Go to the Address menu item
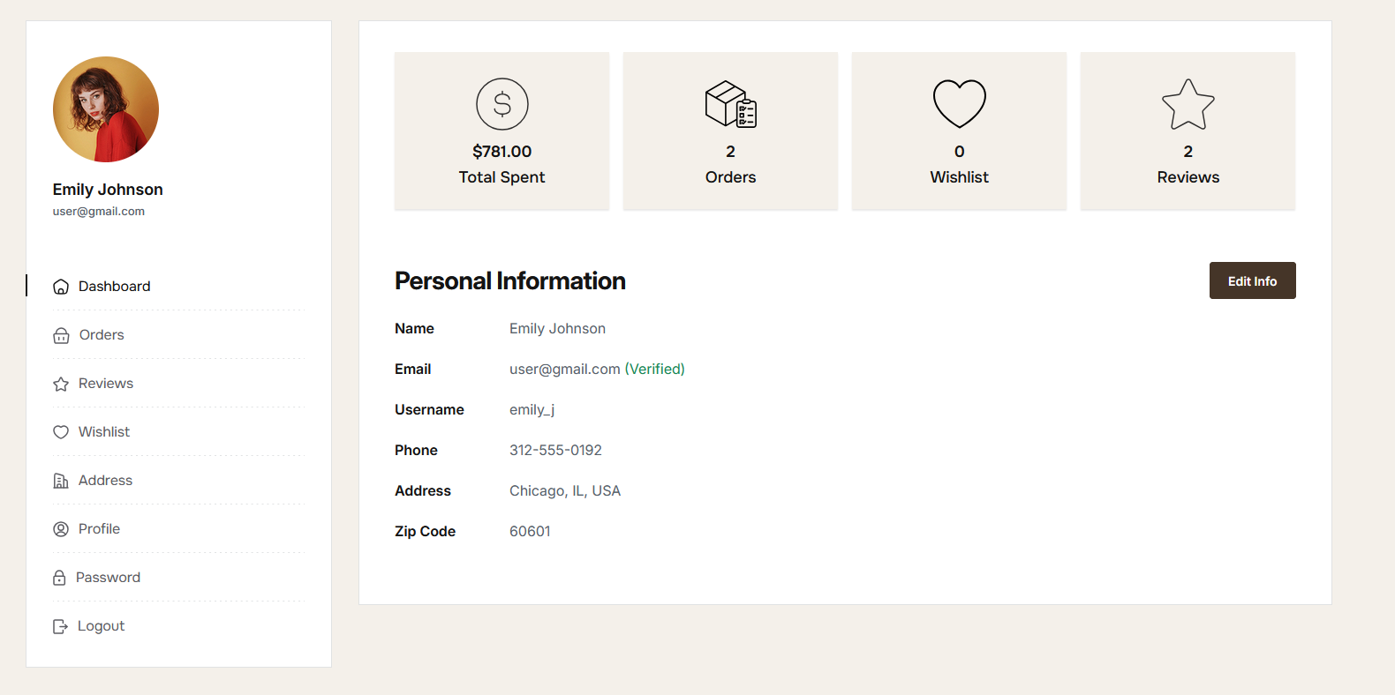The image size is (1395, 695). coord(105,481)
